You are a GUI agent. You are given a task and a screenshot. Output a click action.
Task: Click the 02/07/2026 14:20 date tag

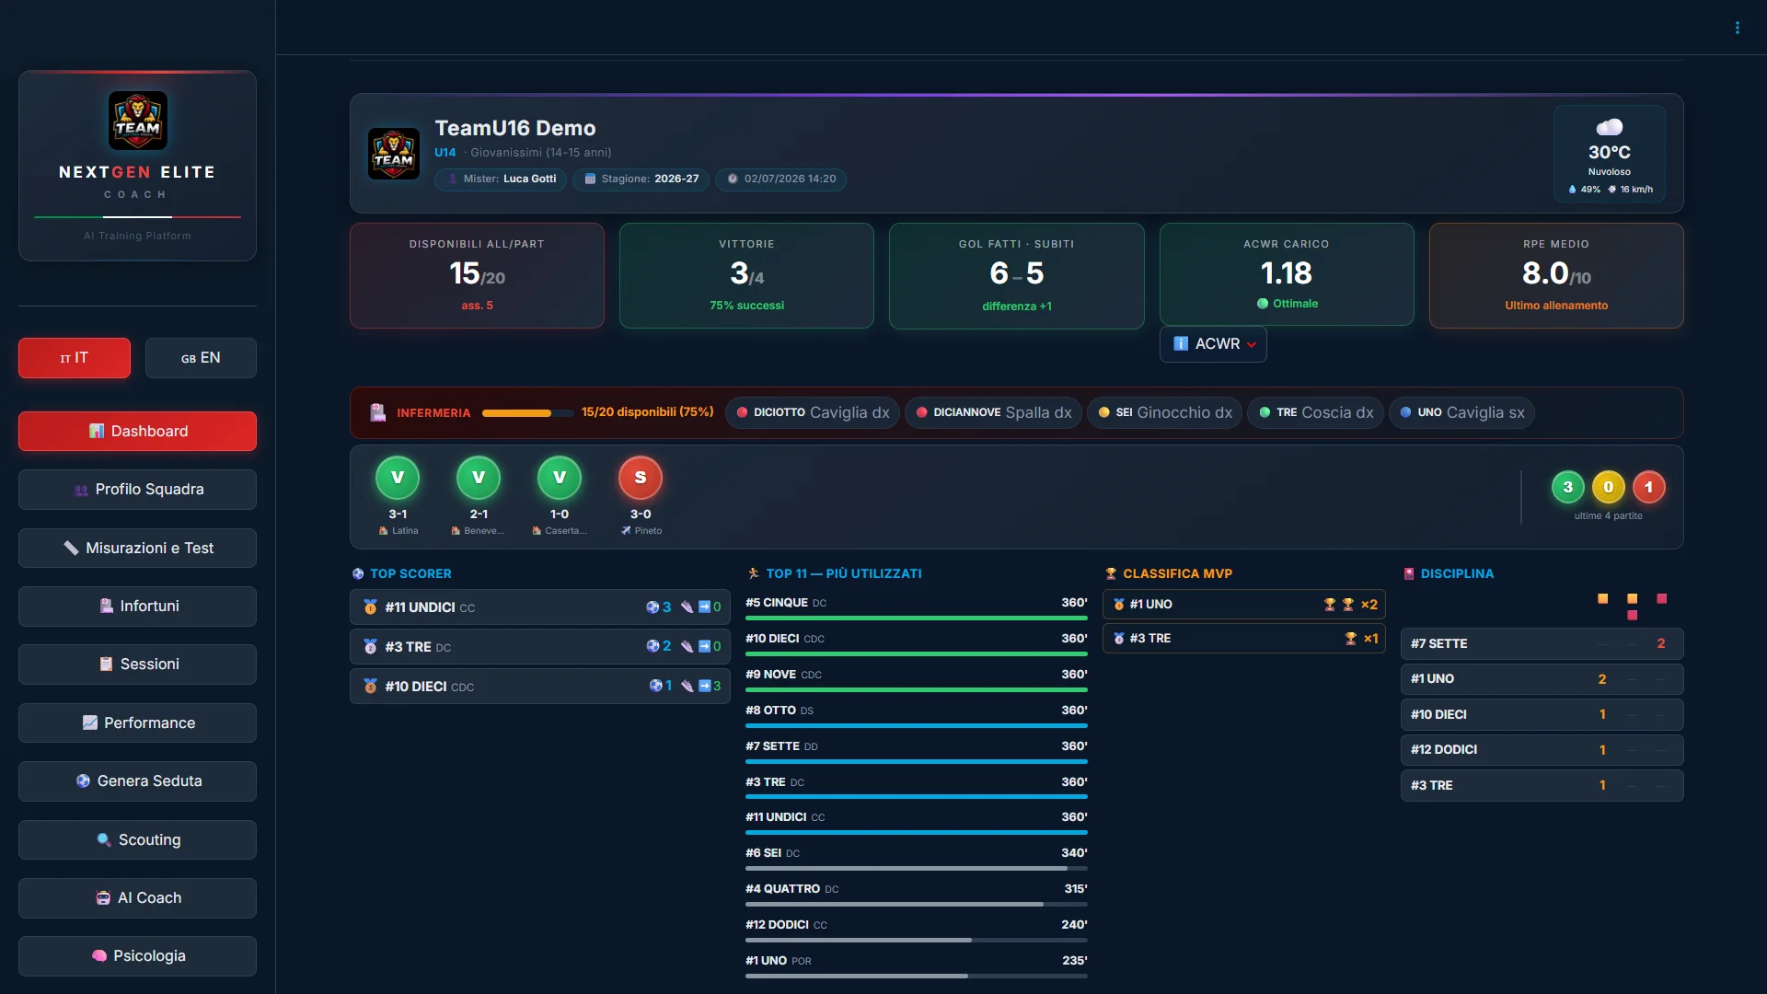(x=780, y=179)
